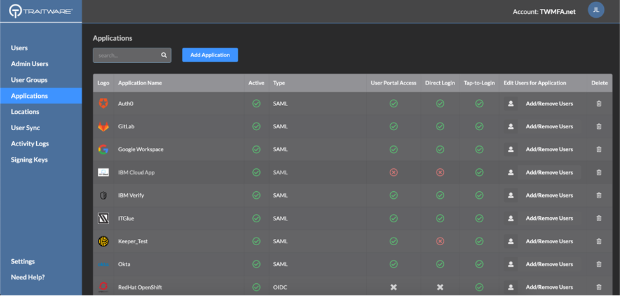This screenshot has width=621, height=296.
Task: Click the TraitWare logo
Action: [41, 11]
